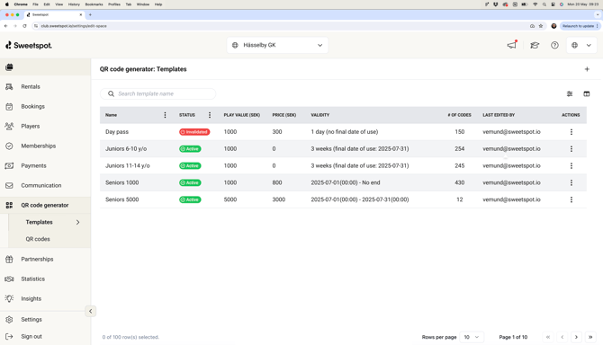
Task: Bookmark page with star icon
Action: click(x=541, y=26)
